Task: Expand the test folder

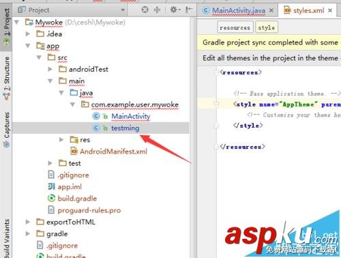Action: (x=50, y=163)
